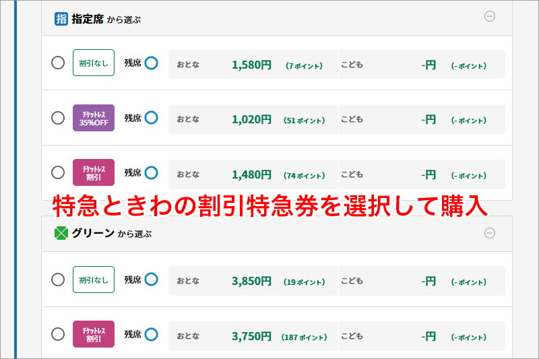Image resolution: width=539 pixels, height=359 pixels.
Task: Click the (7ポイント) text
Action: pyautogui.click(x=305, y=65)
